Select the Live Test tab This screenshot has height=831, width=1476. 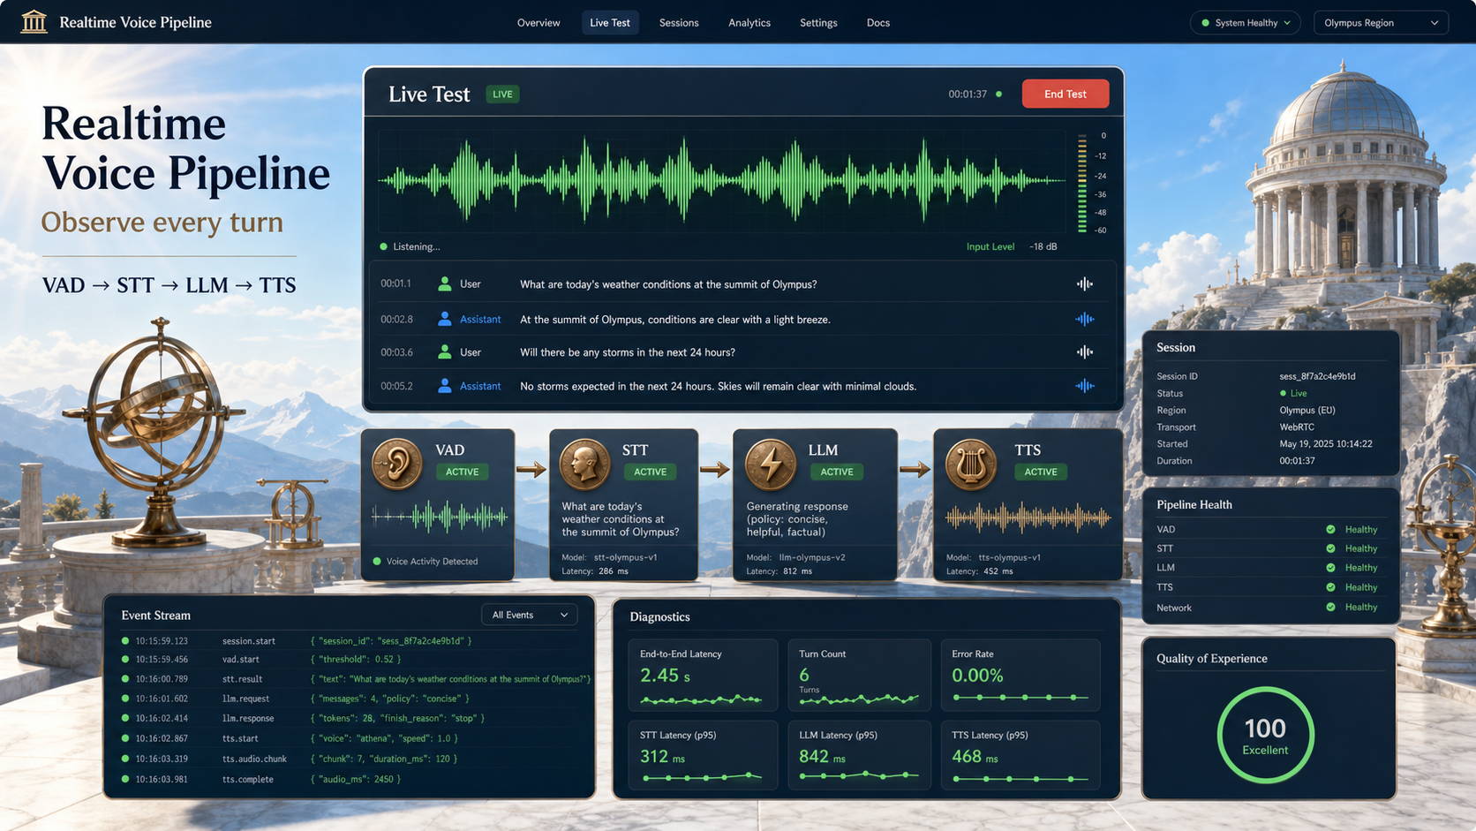point(610,23)
